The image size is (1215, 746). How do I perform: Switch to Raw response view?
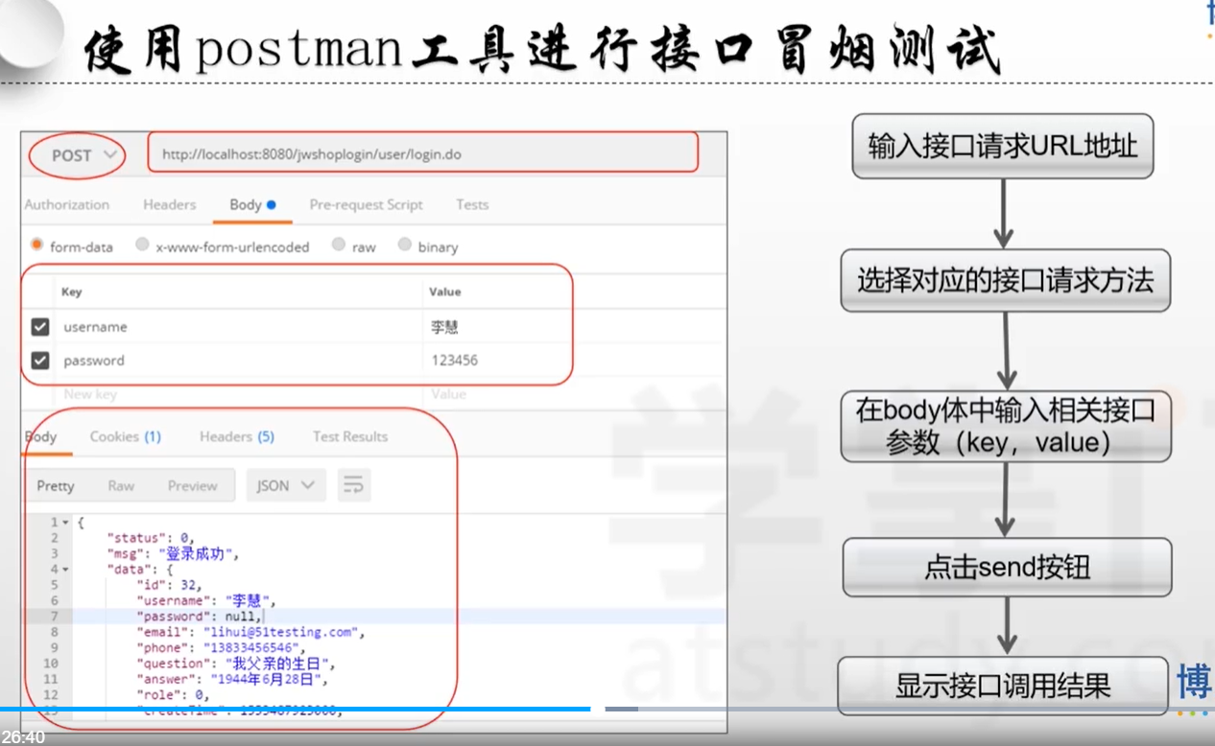(x=121, y=485)
